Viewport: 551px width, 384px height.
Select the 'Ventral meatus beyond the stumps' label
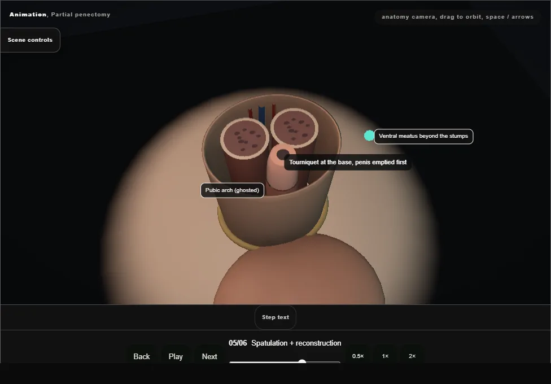tap(423, 136)
